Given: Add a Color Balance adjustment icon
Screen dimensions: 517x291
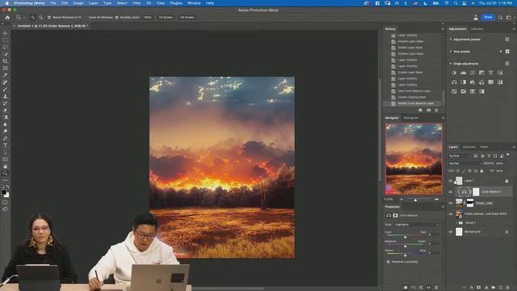Looking at the screenshot, I should pos(454,82).
